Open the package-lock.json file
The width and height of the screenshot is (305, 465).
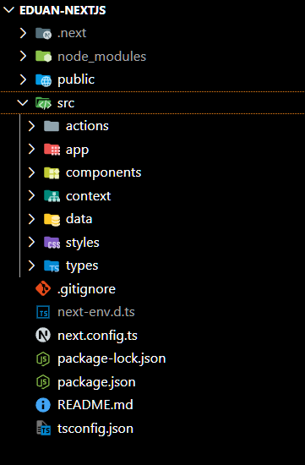click(x=112, y=359)
